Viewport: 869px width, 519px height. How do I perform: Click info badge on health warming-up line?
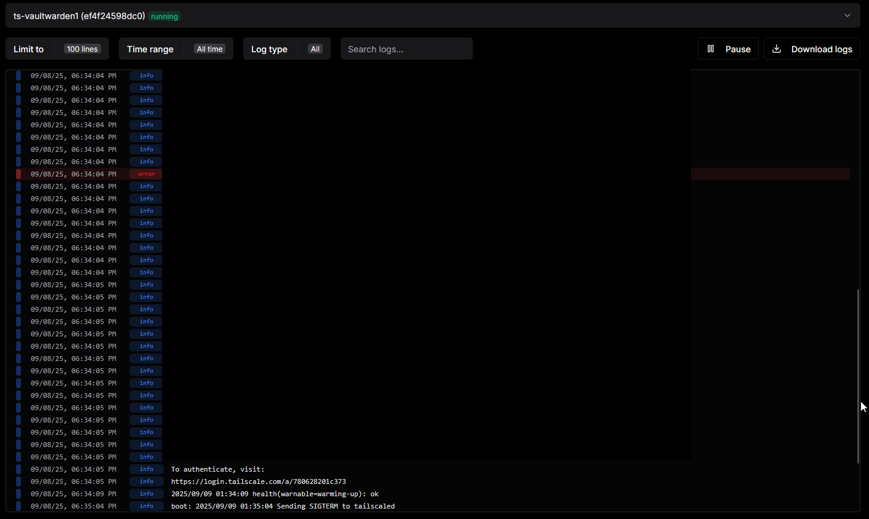coord(146,494)
